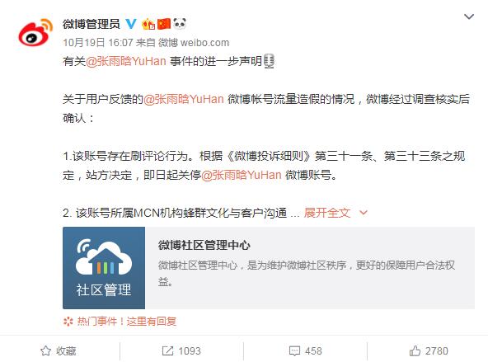
Task: Click the arrow next to 展开全文
Action: tap(364, 213)
